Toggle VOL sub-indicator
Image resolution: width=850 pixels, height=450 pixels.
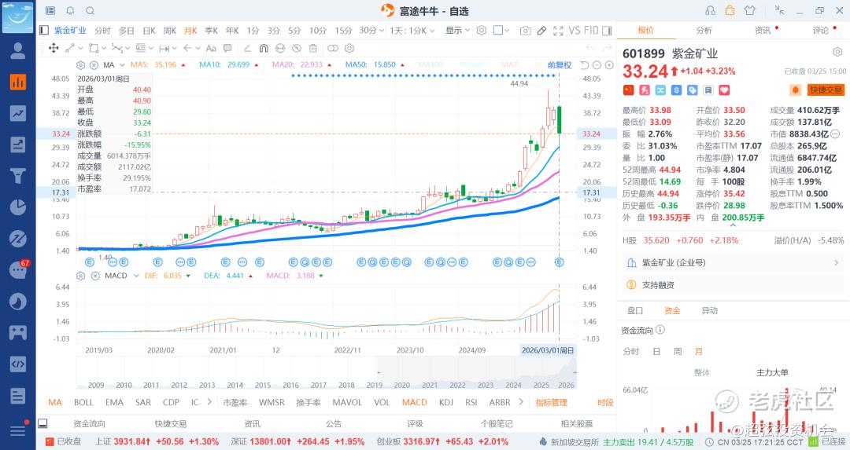pyautogui.click(x=382, y=402)
